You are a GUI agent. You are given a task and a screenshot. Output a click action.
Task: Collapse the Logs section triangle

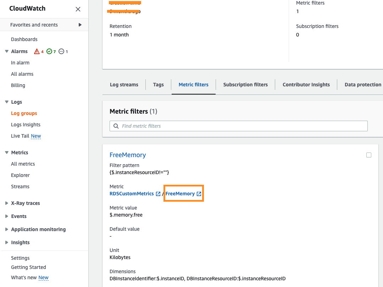pos(7,102)
